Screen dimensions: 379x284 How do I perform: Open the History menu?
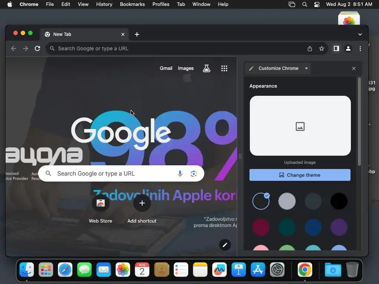tap(104, 4)
